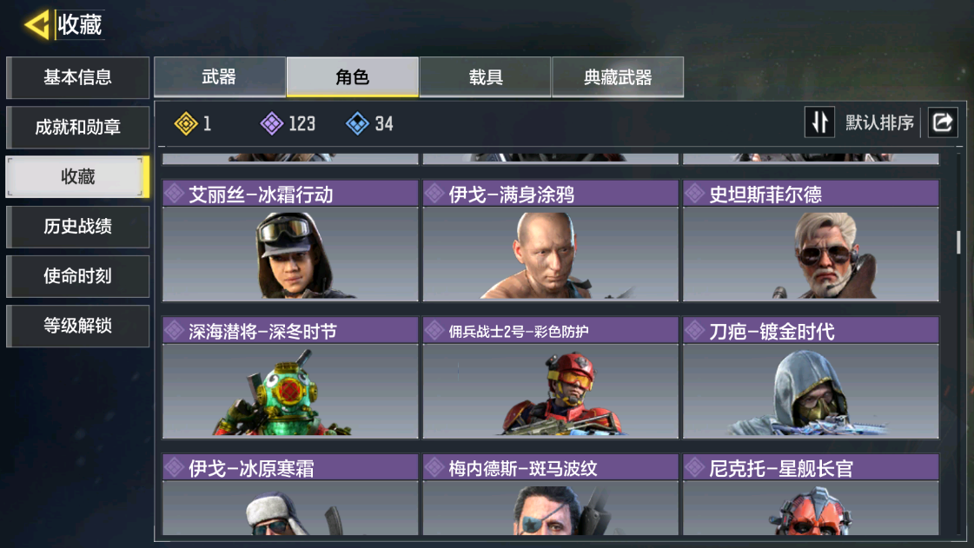Viewport: 974px width, 548px height.
Task: Open 成就和勋章 in the sidebar
Action: tap(77, 127)
